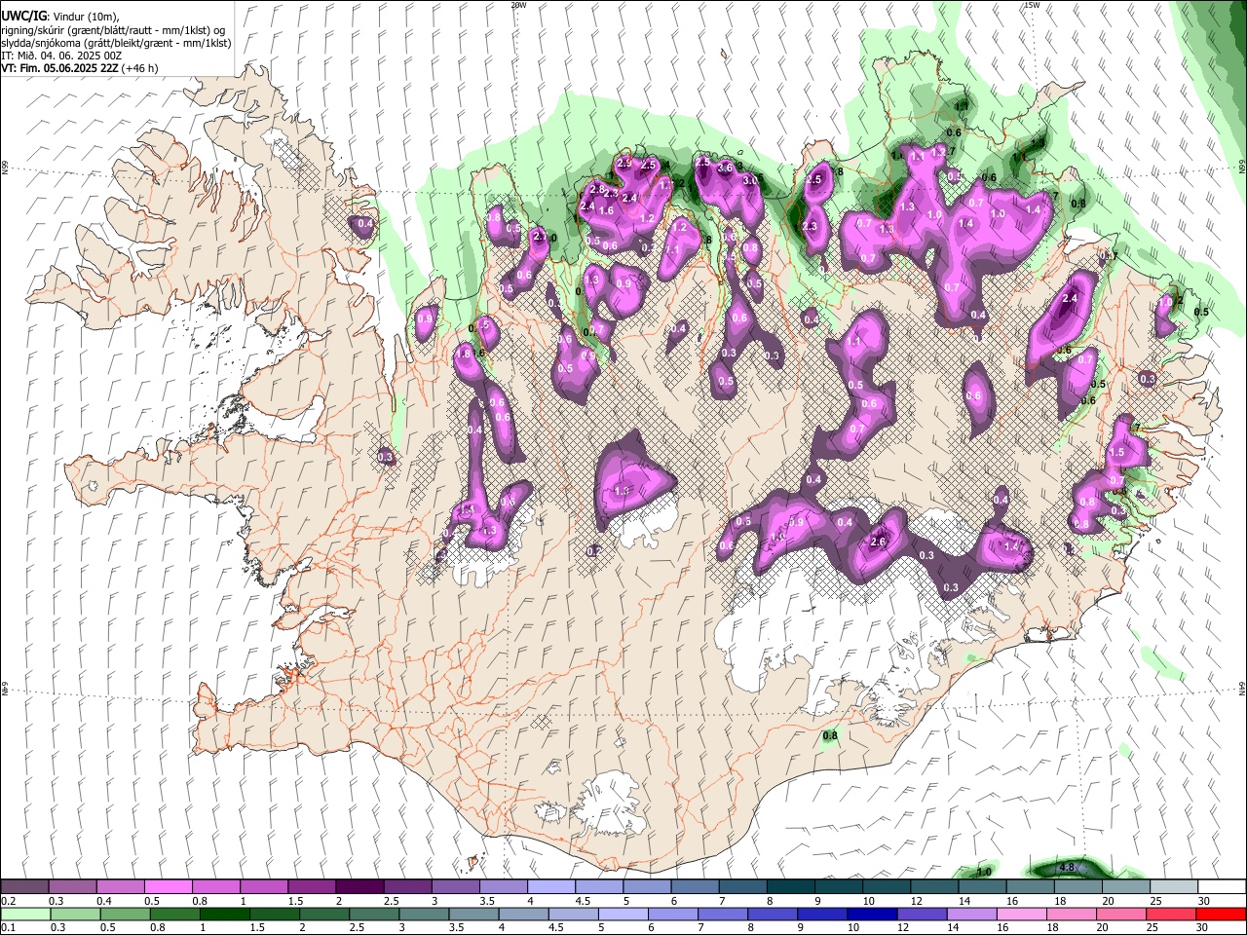Screen dimensions: 1247x935
Task: Click the 25 label in the upper legend row
Action: tap(1155, 901)
